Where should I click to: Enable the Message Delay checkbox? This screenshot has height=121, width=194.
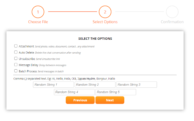16,65
